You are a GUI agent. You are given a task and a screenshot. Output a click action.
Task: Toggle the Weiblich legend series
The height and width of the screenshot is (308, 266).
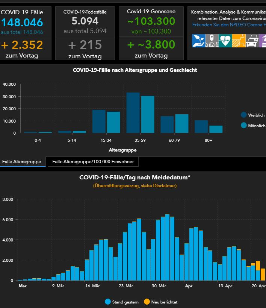pyautogui.click(x=244, y=115)
